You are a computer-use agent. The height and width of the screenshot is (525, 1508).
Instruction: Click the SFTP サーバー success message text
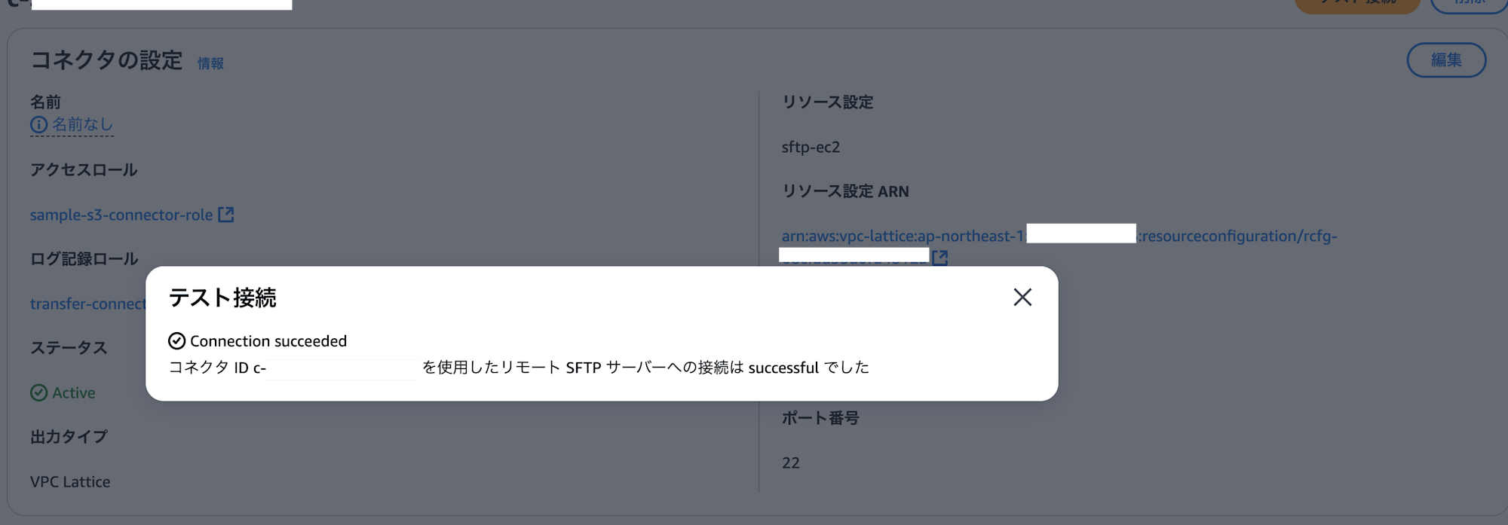(645, 368)
